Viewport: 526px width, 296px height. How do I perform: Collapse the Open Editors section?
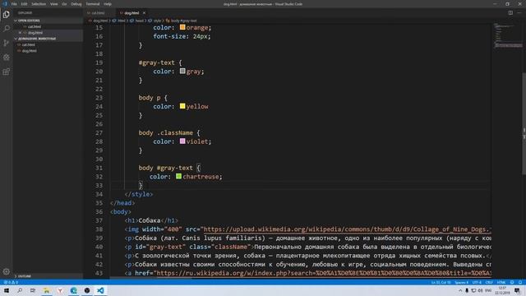click(x=48, y=21)
